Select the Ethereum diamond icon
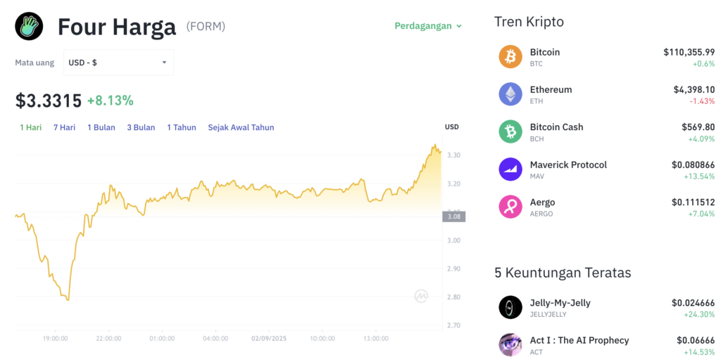This screenshot has width=721, height=362. (x=510, y=94)
